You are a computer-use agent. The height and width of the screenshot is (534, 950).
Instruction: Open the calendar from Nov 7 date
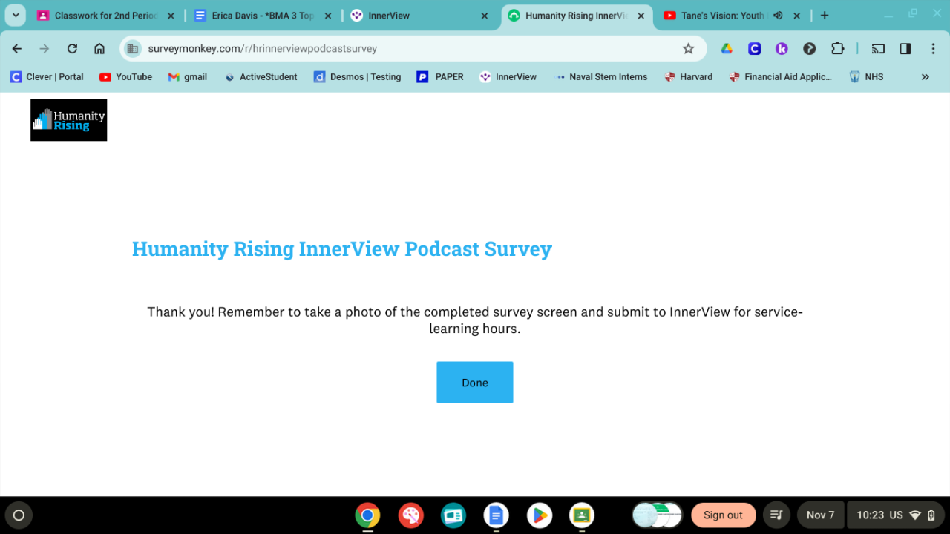[820, 515]
